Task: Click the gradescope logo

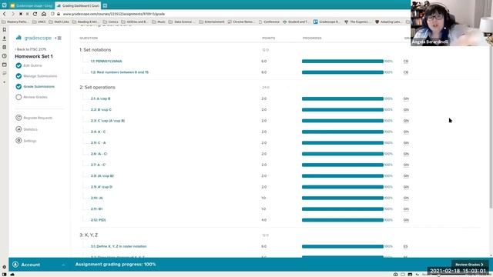Action: click(34, 38)
